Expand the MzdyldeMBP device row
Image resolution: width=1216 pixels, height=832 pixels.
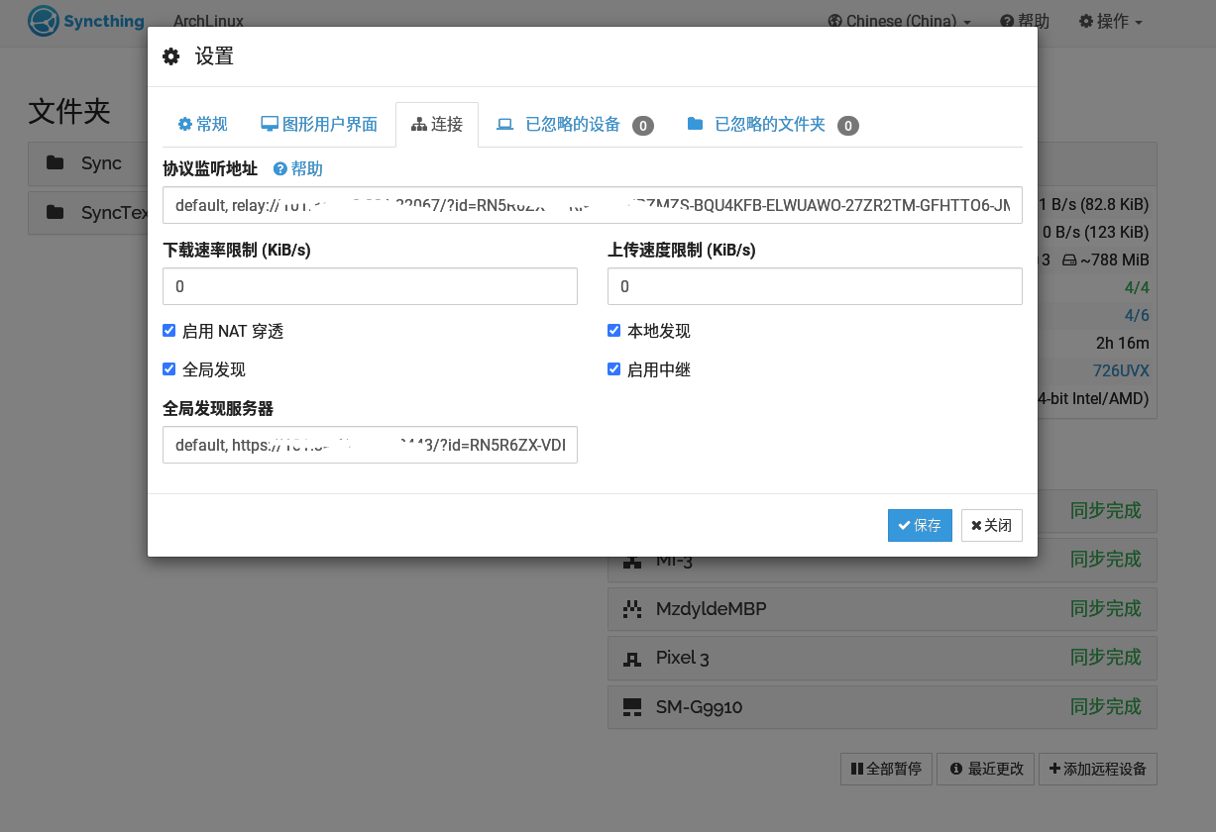pyautogui.click(x=882, y=609)
